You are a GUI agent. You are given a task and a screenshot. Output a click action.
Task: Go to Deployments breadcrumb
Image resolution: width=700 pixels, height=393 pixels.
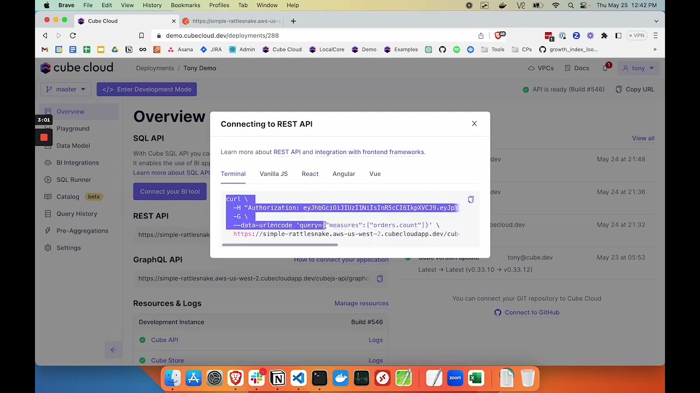[x=155, y=68]
